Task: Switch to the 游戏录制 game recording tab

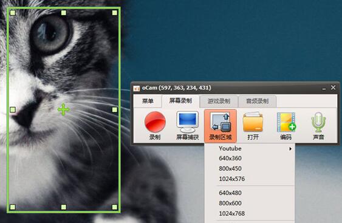Action: click(x=219, y=101)
